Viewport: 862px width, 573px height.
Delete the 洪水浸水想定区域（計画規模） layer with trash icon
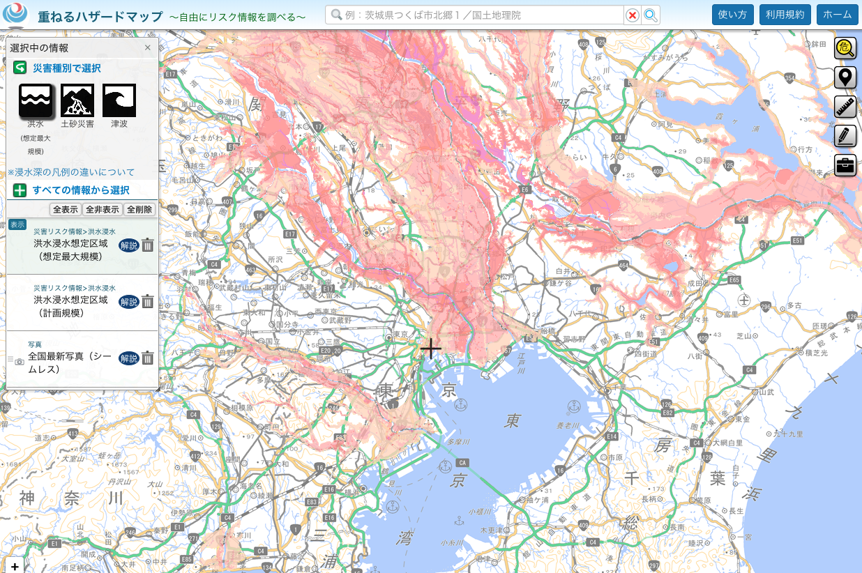coord(148,302)
